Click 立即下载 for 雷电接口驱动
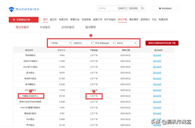Screen dimensions: 195x128 coord(94,114)
